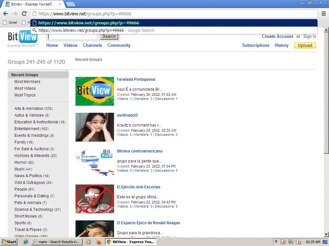Screen dimensions: 329x246
Task: Filter by News & Politics category
Action: [x=32, y=176]
